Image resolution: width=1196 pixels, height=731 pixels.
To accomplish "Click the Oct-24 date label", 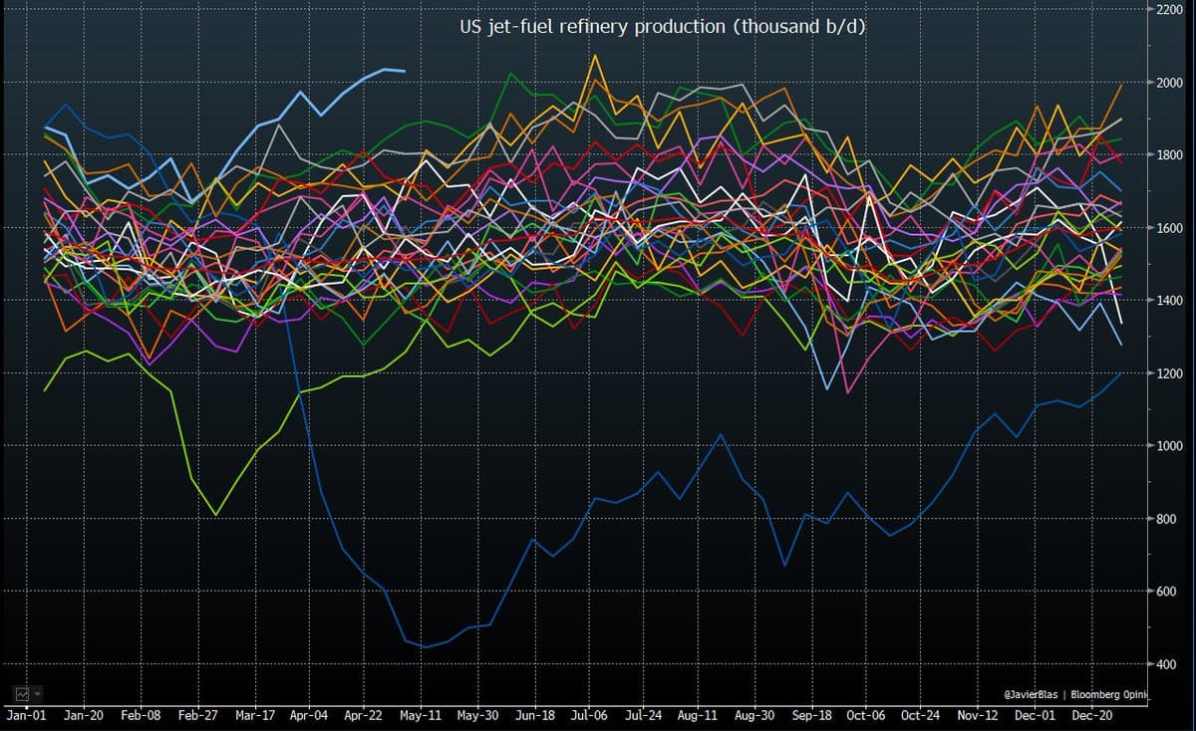I will pyautogui.click(x=920, y=715).
